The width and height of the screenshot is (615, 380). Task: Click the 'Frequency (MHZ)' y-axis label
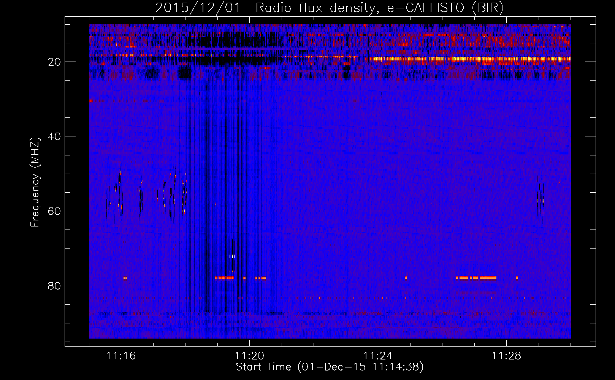[35, 182]
